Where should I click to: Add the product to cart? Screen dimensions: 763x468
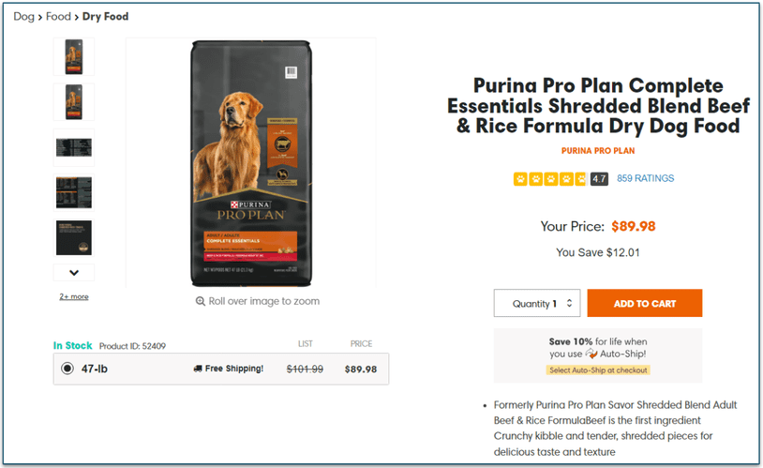click(644, 304)
